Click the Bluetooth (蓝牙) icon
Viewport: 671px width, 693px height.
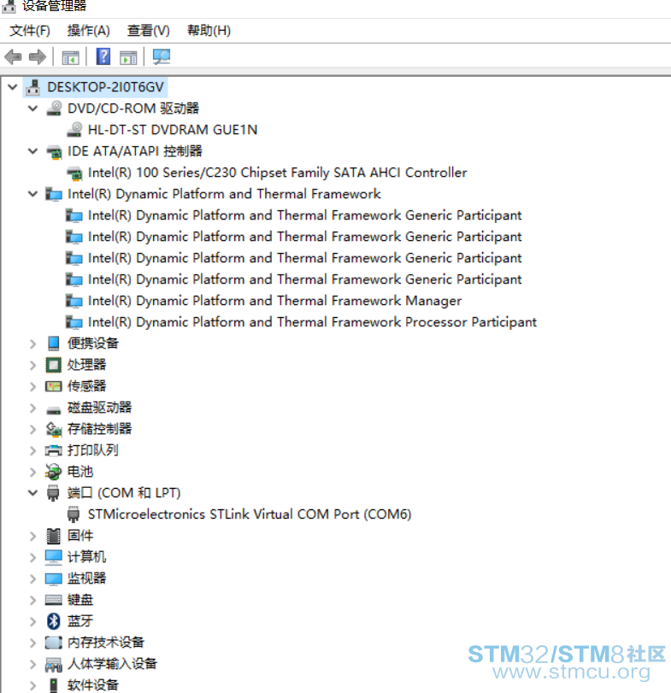pyautogui.click(x=54, y=621)
